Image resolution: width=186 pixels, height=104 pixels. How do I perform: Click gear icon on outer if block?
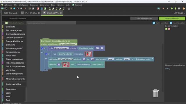42,48
